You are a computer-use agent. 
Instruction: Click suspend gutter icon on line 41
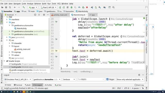pos(56,57)
